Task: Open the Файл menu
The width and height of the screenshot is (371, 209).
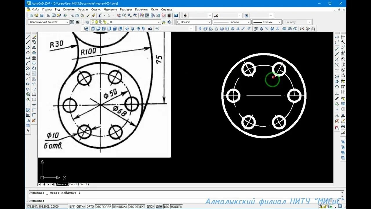Action: 35,10
